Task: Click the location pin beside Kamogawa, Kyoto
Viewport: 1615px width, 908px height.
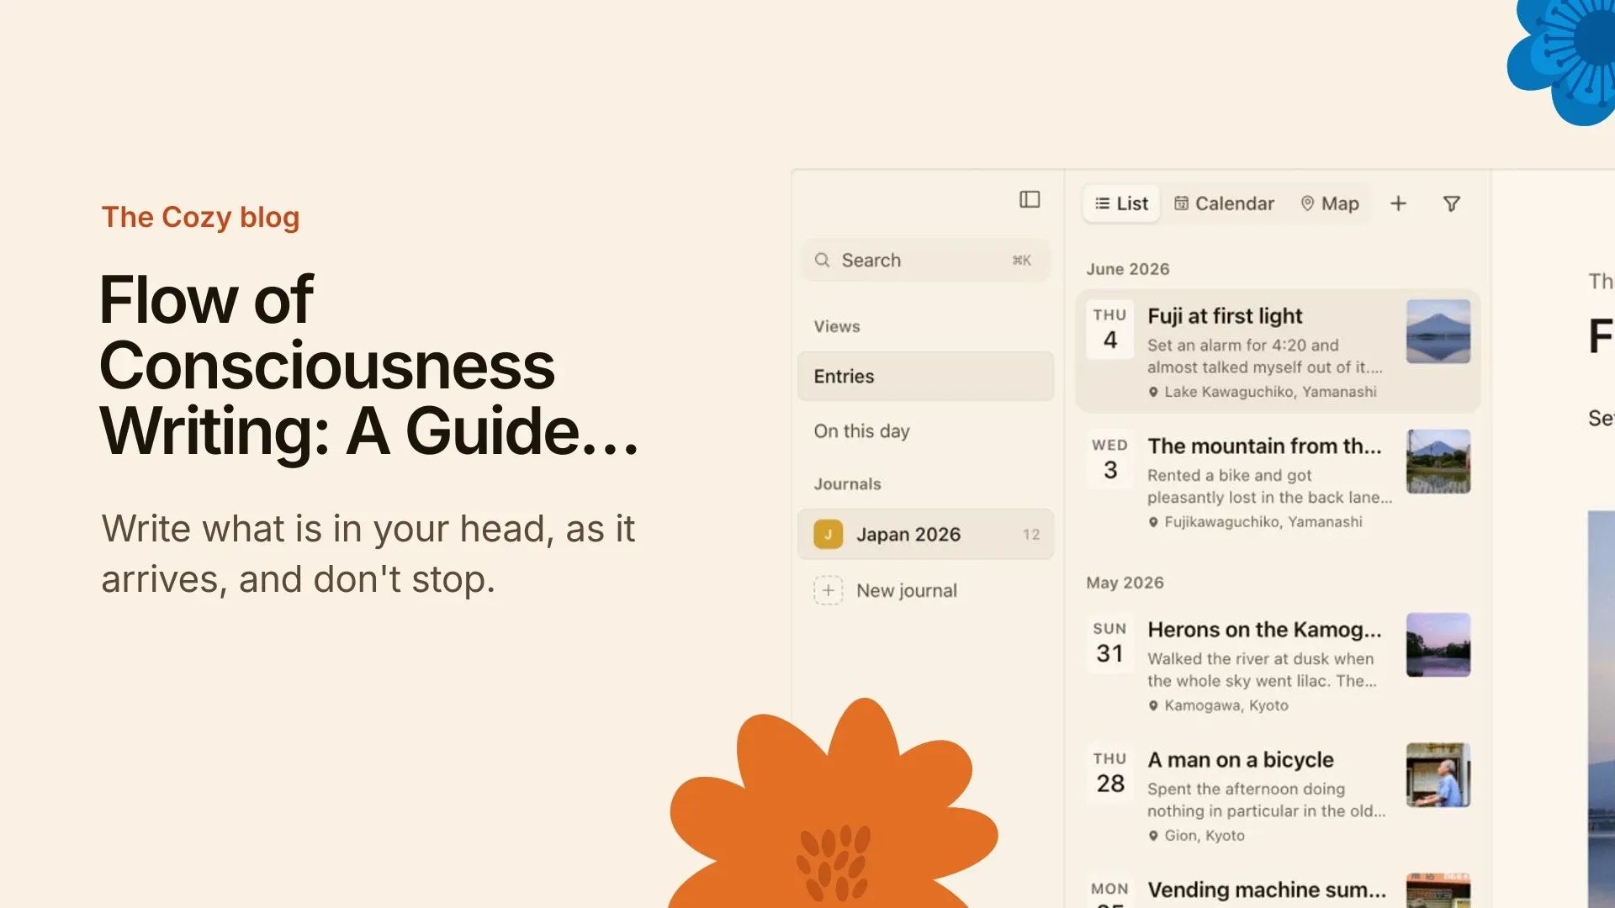Action: click(x=1153, y=705)
